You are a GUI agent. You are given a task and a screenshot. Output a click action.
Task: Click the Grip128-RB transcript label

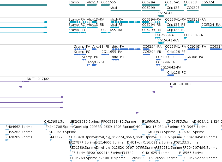click(x=176, y=25)
